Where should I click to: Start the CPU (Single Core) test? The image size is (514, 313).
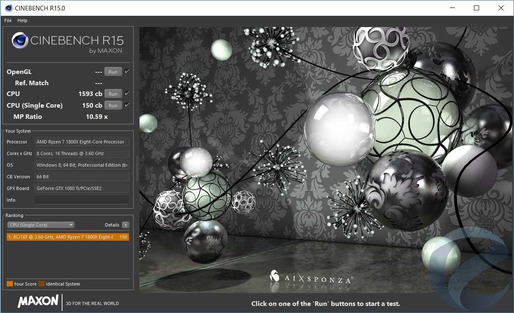coord(113,106)
